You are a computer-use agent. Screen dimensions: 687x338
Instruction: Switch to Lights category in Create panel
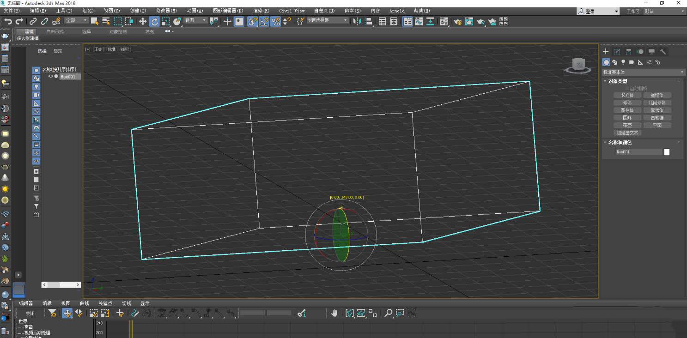[x=623, y=62]
